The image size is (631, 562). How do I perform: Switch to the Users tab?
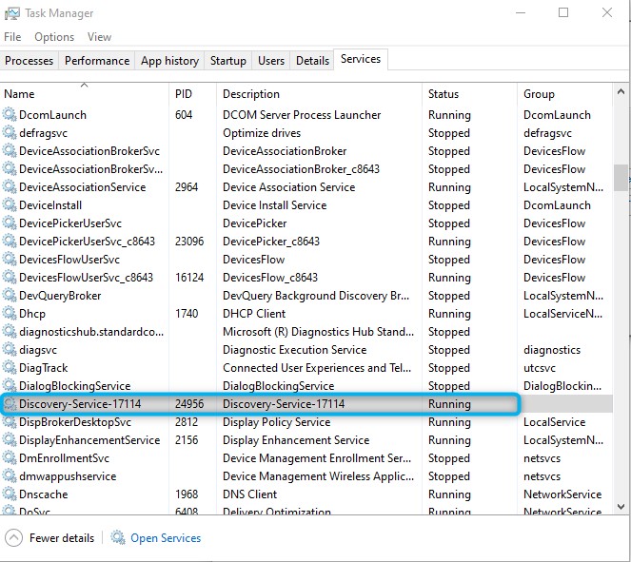(x=271, y=61)
